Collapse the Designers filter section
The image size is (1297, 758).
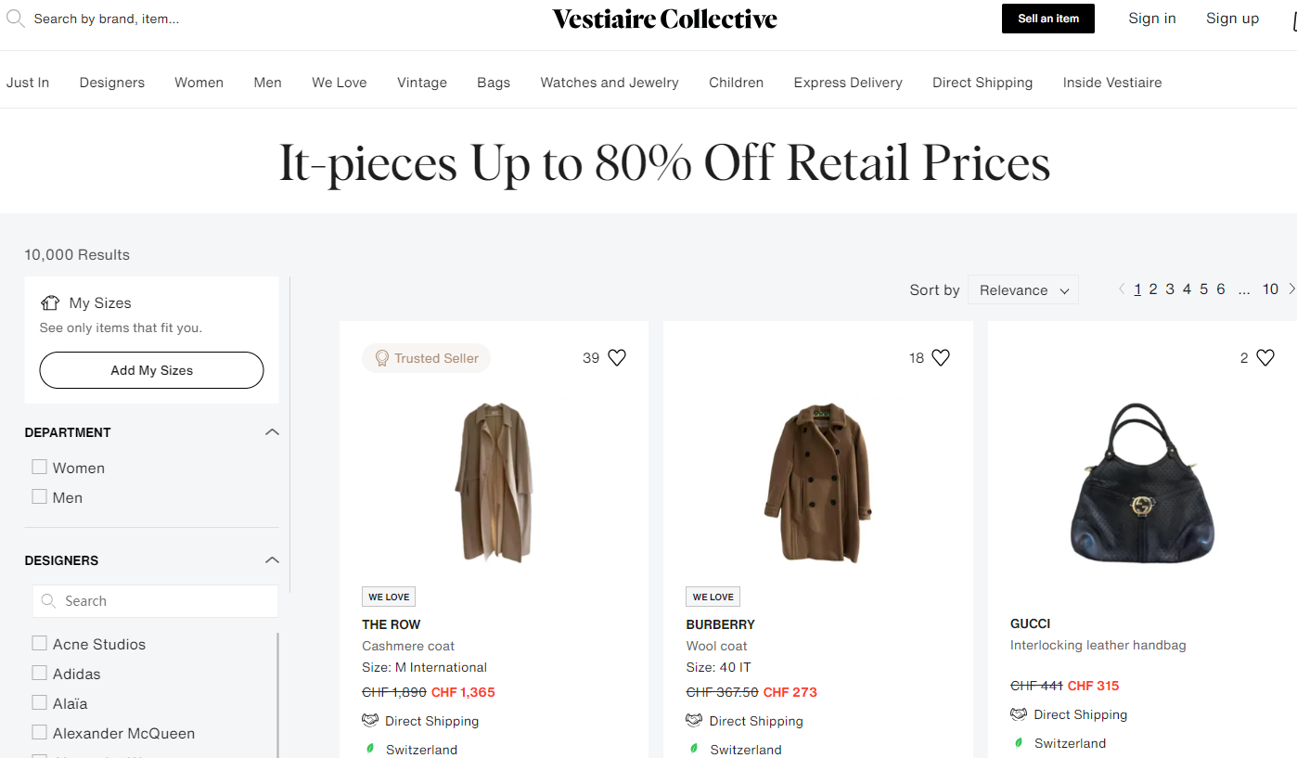tap(272, 560)
